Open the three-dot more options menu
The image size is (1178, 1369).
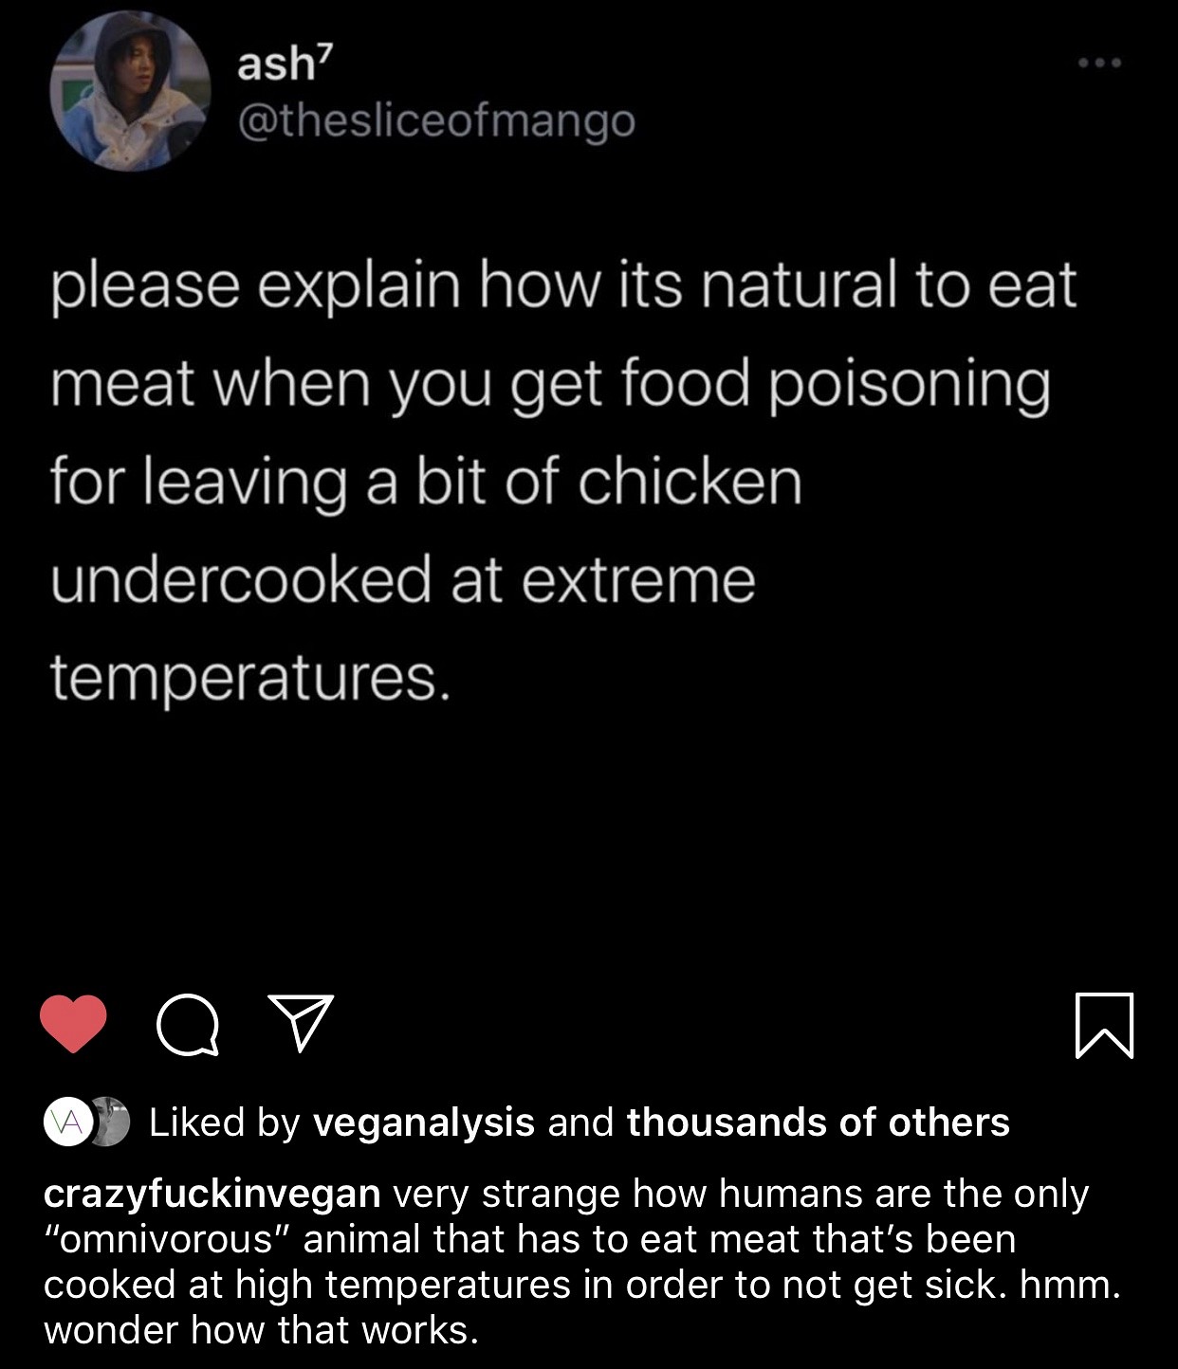tap(1100, 64)
